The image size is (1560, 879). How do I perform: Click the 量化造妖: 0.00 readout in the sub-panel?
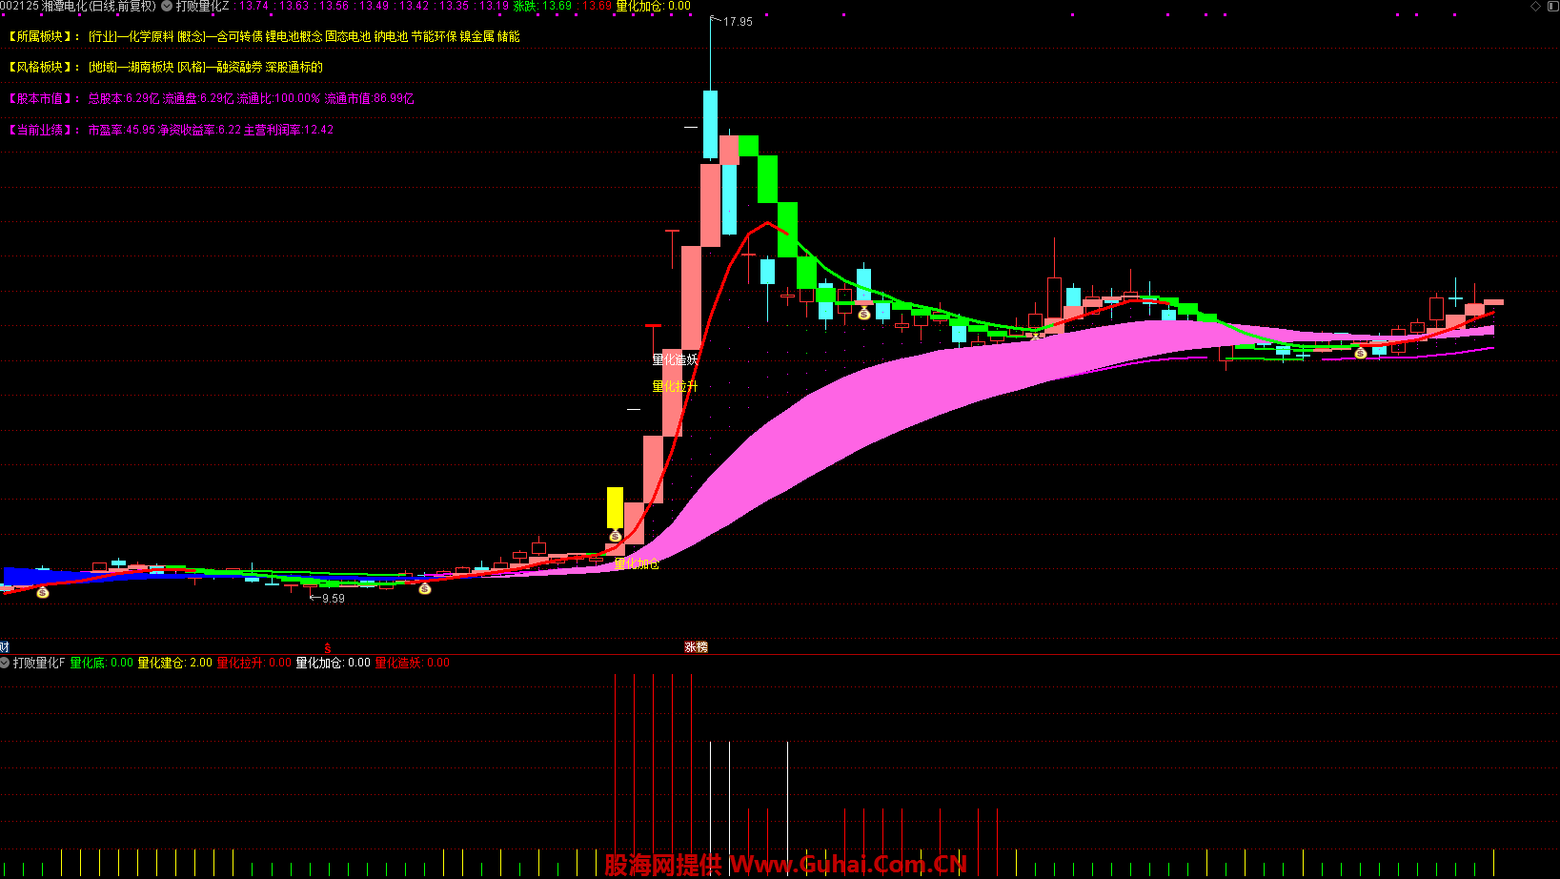tap(413, 663)
